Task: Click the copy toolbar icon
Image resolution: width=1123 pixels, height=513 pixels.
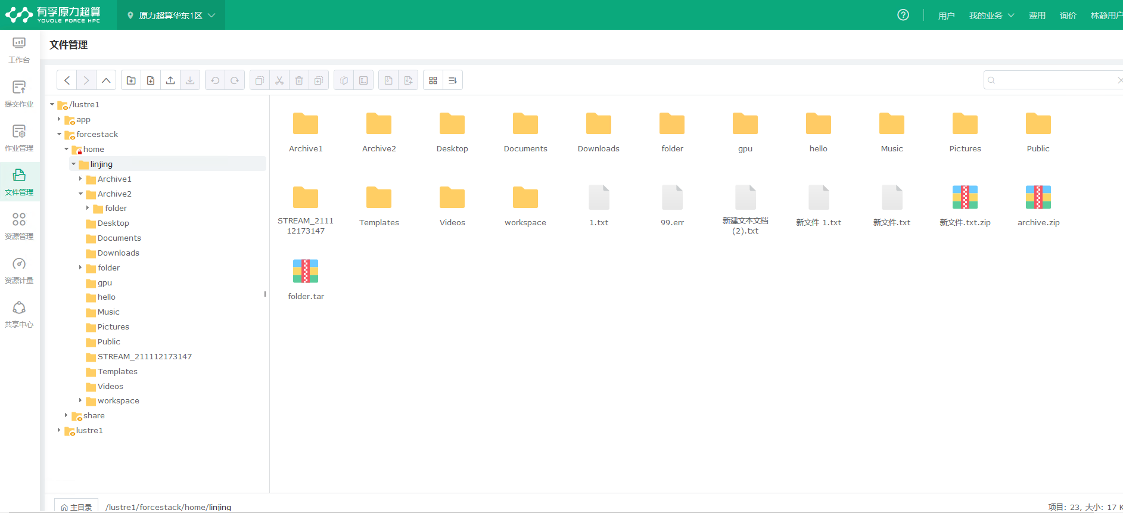Action: coord(260,80)
